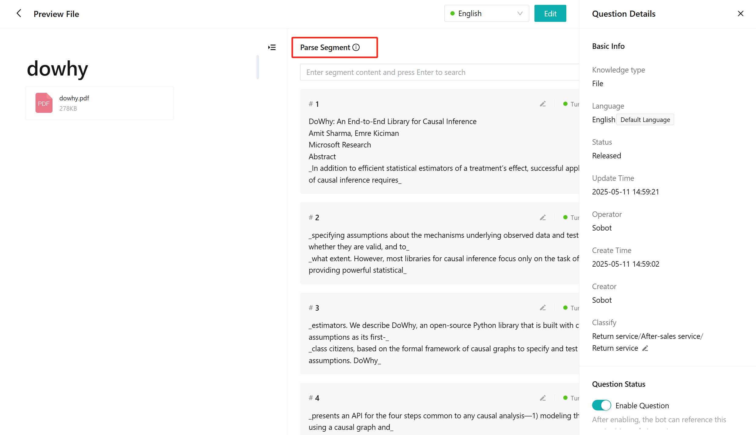This screenshot has width=756, height=435.
Task: Open the dowhy.pdf file icon
Action: [44, 103]
